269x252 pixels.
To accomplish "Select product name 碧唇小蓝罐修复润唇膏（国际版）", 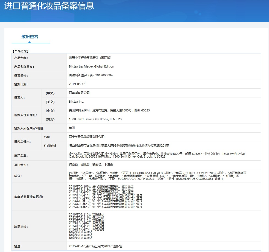I will tap(90, 58).
